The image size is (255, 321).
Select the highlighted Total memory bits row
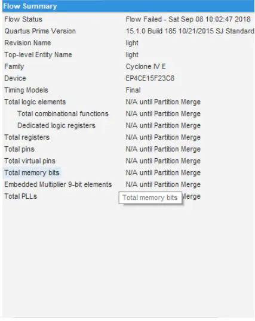(128, 173)
